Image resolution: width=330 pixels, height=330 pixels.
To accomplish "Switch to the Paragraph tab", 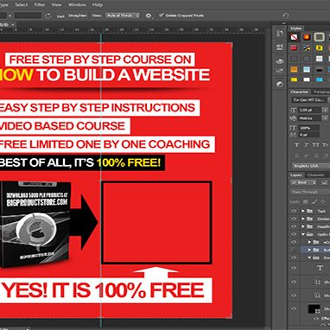I will (x=321, y=92).
